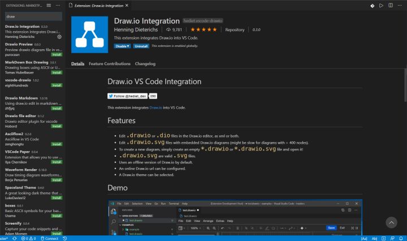Open the Disable dropdown button
Screen dimensions: 407x241
[122, 46]
